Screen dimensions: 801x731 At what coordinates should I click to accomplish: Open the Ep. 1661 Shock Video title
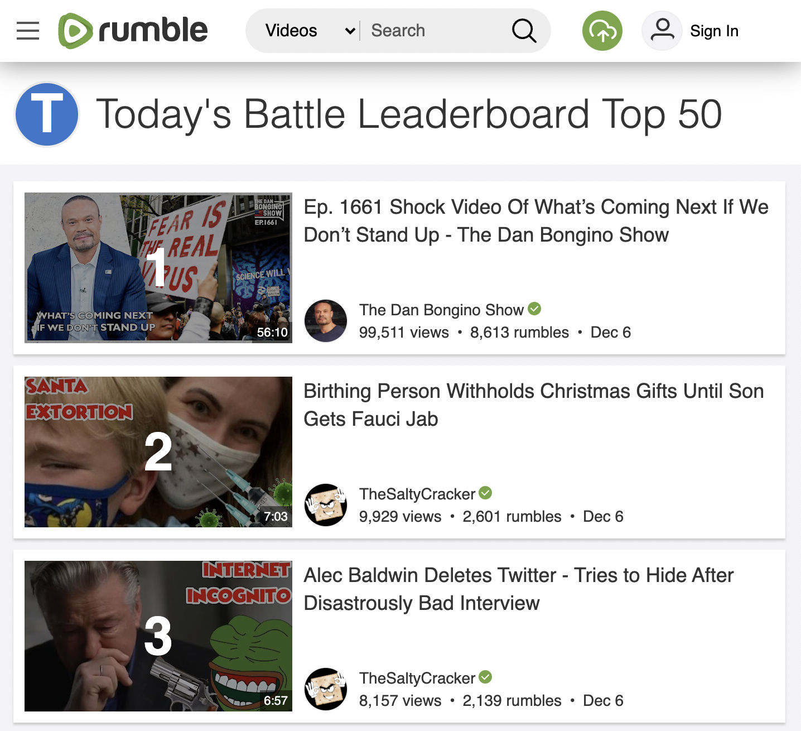coord(536,221)
